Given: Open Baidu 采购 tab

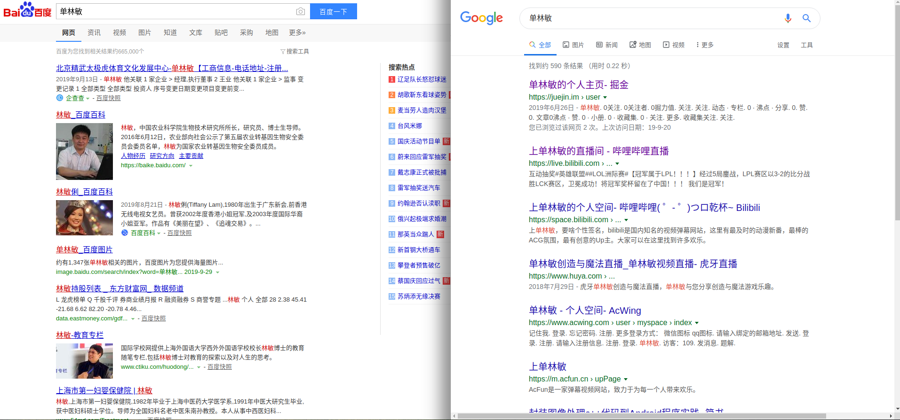Looking at the screenshot, I should (247, 32).
